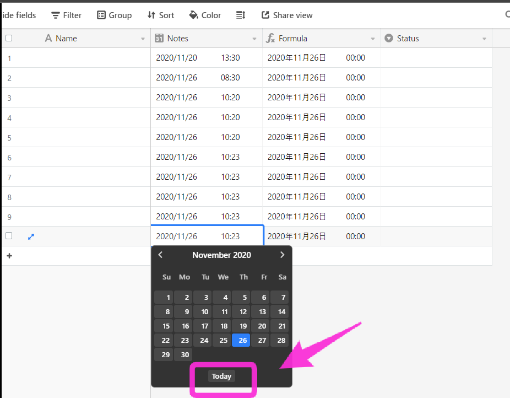Open the Group options
Image resolution: width=510 pixels, height=398 pixels.
pyautogui.click(x=115, y=15)
